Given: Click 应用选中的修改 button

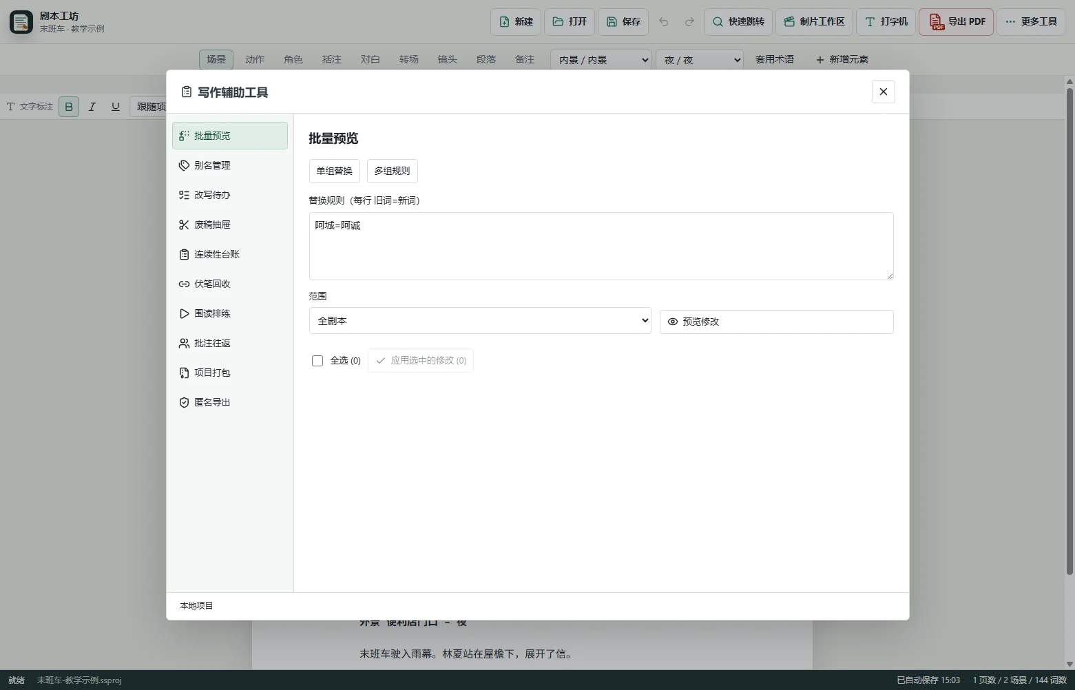Looking at the screenshot, I should tap(421, 361).
